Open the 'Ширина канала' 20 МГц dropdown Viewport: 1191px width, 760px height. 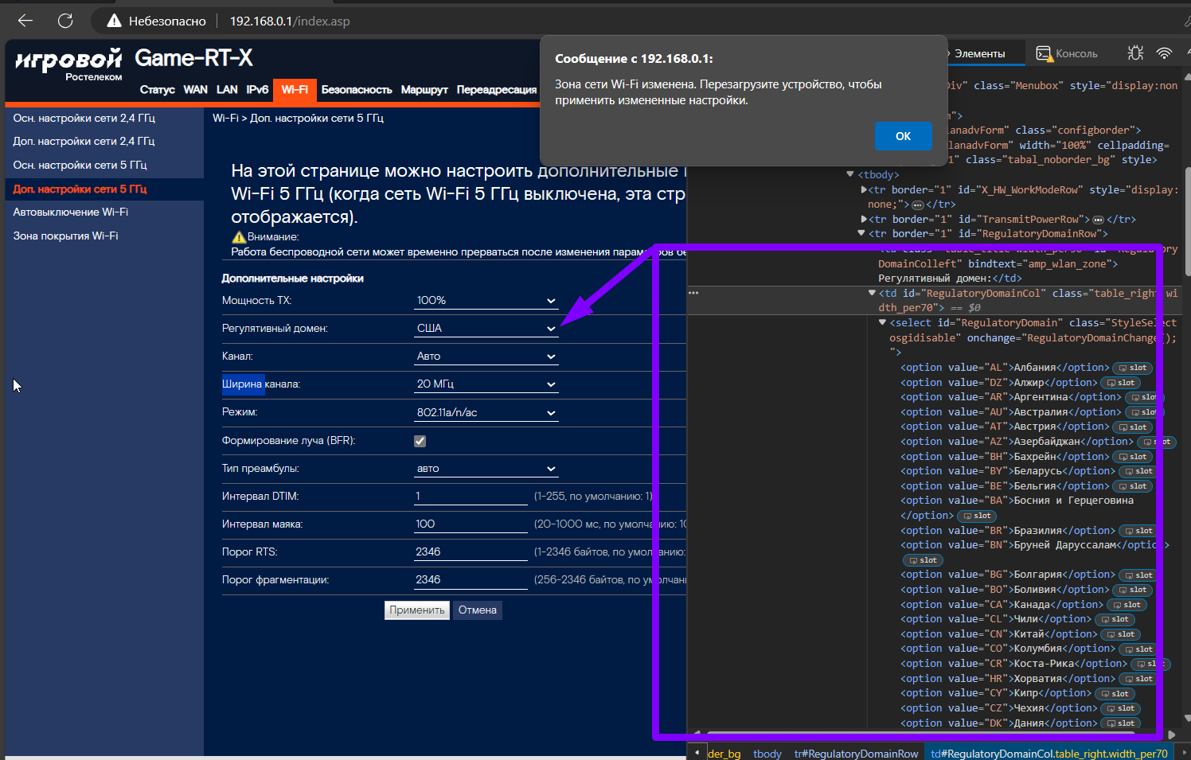(x=486, y=384)
